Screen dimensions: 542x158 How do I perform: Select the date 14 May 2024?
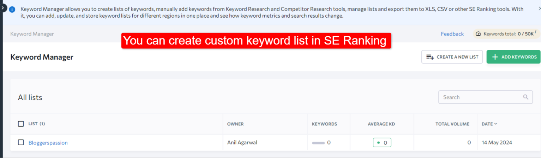[x=497, y=142]
